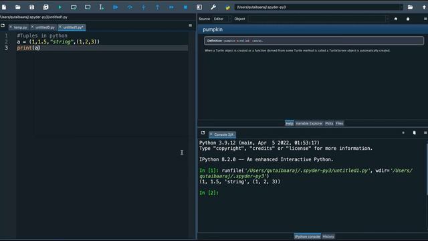Image resolution: width=428 pixels, height=241 pixels.
Task: Clear console variables
Action: coord(415,133)
